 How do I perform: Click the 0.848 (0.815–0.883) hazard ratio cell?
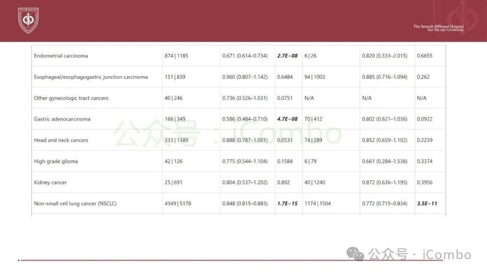[245, 204]
